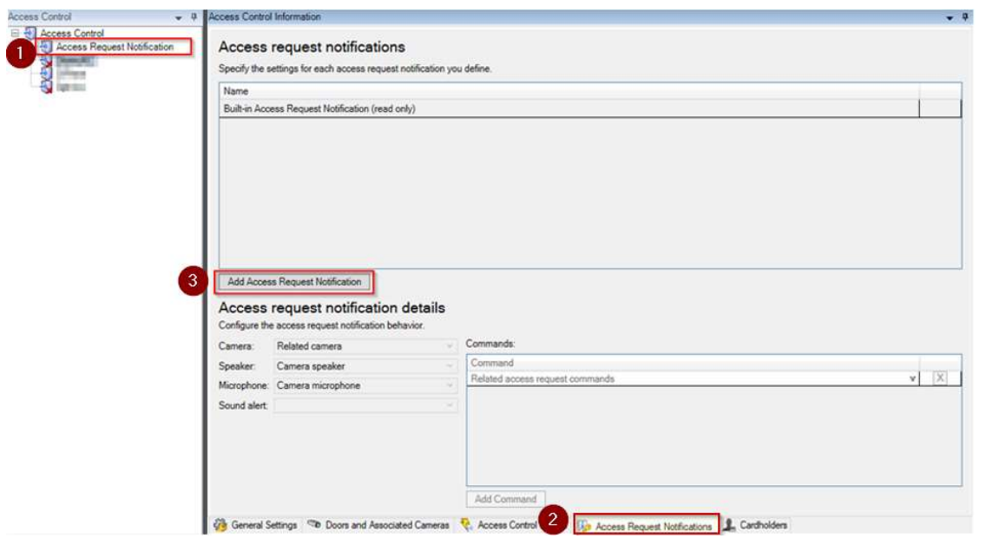Click the General Settings tab gear icon

point(220,525)
